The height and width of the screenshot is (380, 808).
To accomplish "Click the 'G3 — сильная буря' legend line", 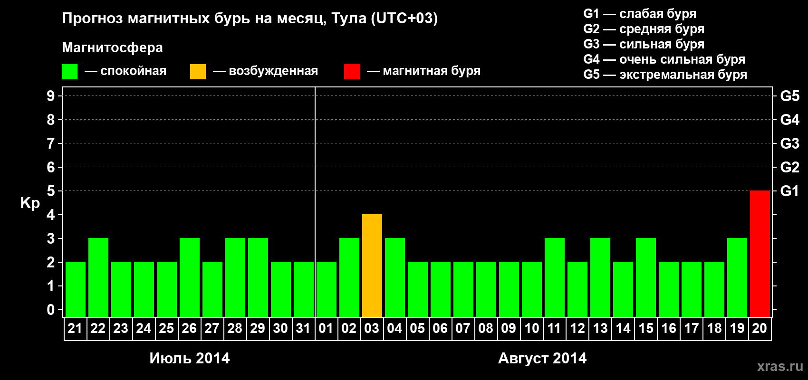I will [x=644, y=44].
